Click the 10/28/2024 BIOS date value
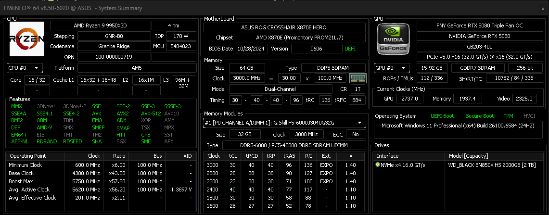The image size is (549, 215). coord(251,49)
